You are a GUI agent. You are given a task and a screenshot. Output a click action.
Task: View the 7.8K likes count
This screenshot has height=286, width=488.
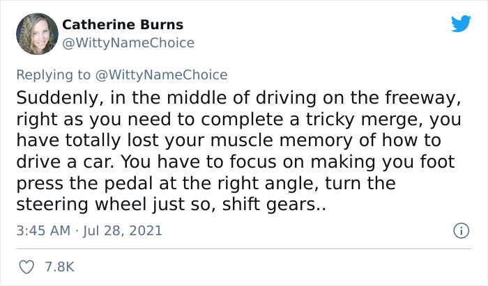(59, 267)
